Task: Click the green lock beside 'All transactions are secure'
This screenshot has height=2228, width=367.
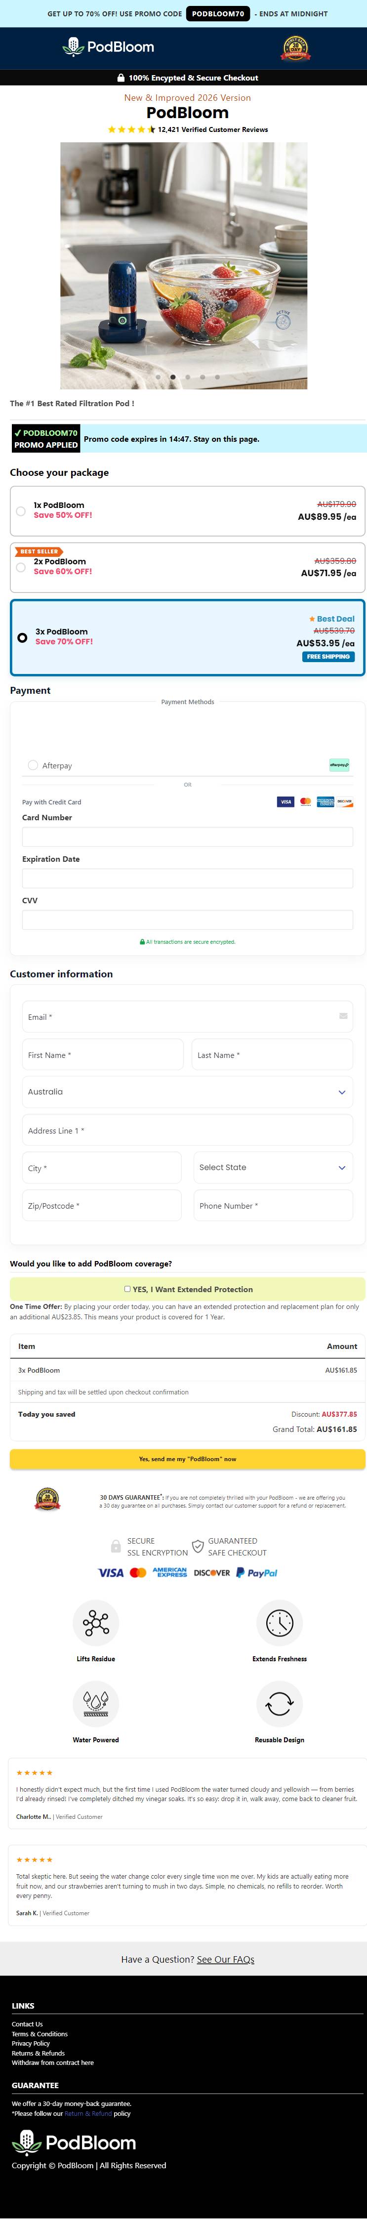Action: (142, 942)
